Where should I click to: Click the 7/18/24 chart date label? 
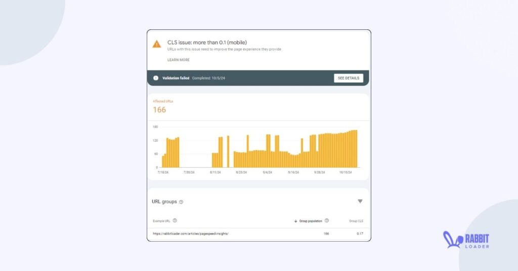pyautogui.click(x=163, y=172)
